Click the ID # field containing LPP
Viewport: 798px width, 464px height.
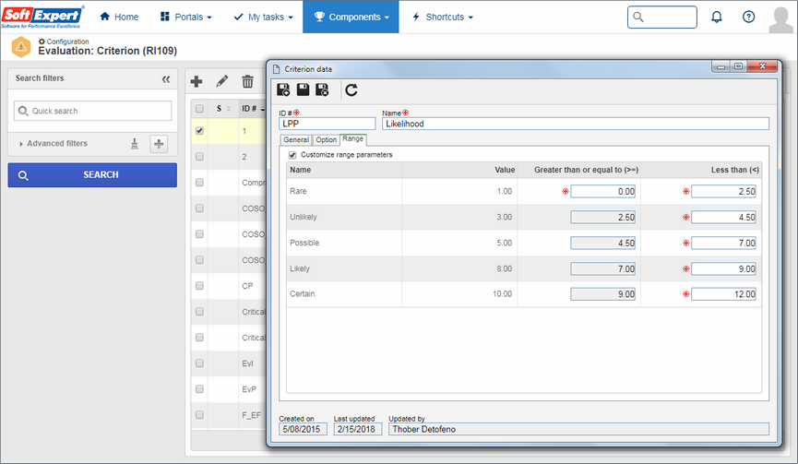click(328, 124)
